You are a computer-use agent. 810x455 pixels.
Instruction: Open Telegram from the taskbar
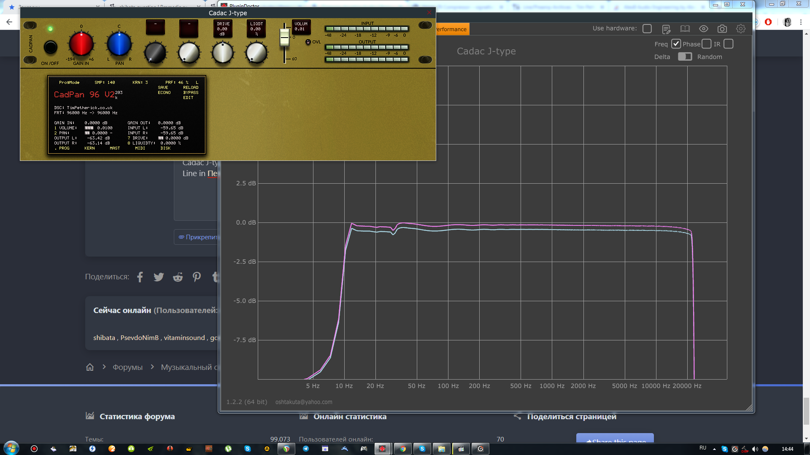[x=306, y=449]
